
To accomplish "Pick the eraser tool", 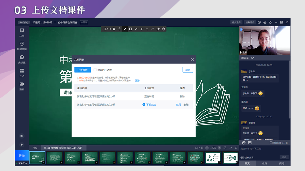I will (158, 29).
